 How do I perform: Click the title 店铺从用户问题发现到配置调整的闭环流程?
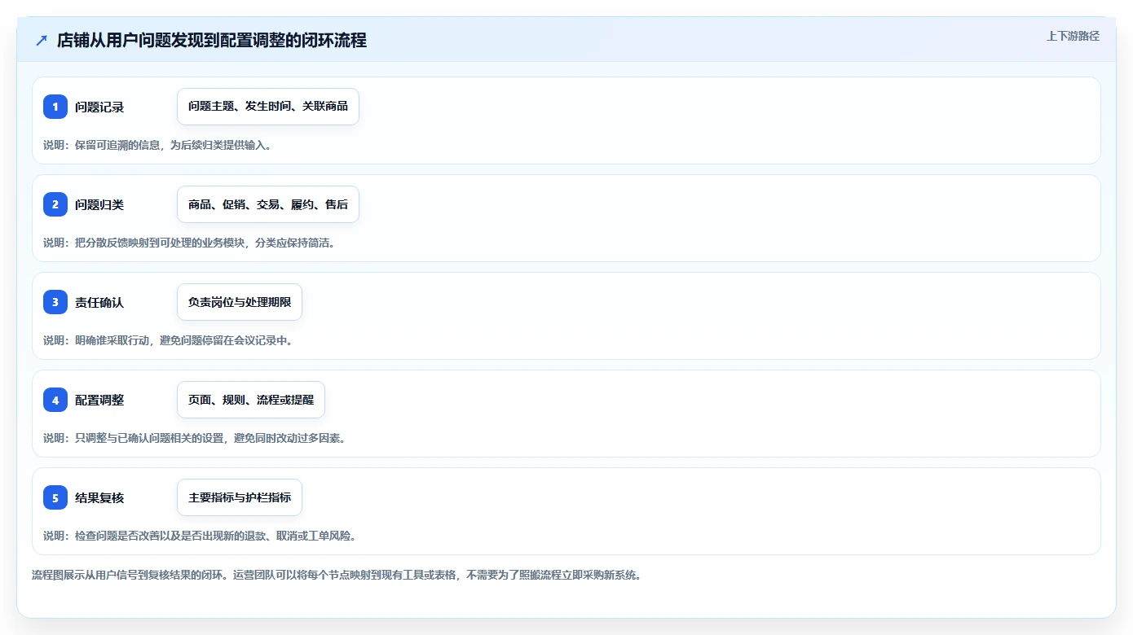pyautogui.click(x=212, y=41)
